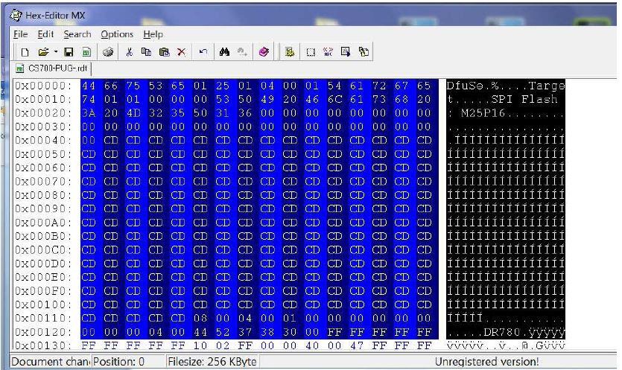Click the dashed-rectangle select block icon
Screen dimensions: 622x370
(311, 52)
